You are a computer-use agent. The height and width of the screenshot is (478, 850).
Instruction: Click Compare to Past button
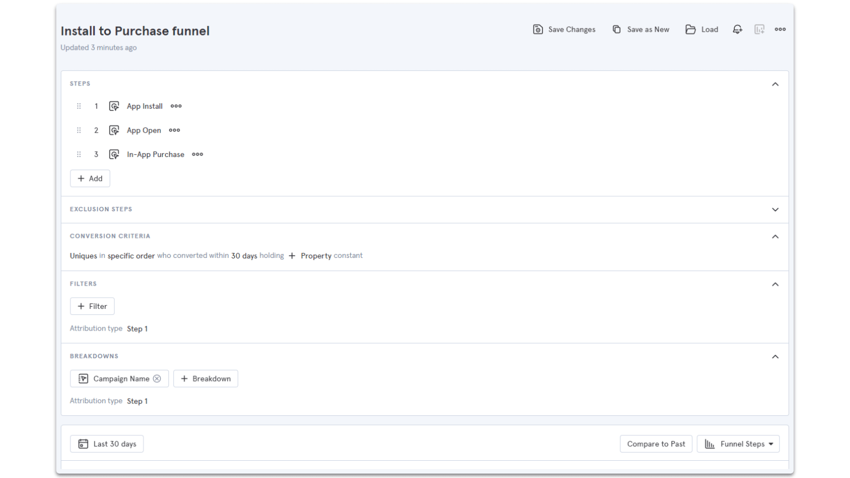[x=656, y=444]
